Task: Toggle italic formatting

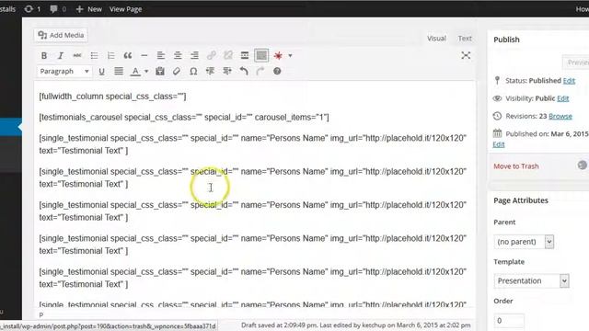Action: pyautogui.click(x=61, y=55)
